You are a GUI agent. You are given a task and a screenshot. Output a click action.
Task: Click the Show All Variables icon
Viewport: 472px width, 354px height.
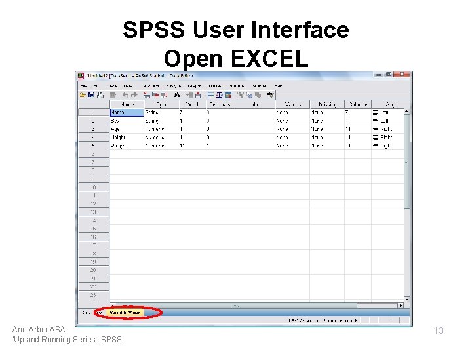pos(258,95)
